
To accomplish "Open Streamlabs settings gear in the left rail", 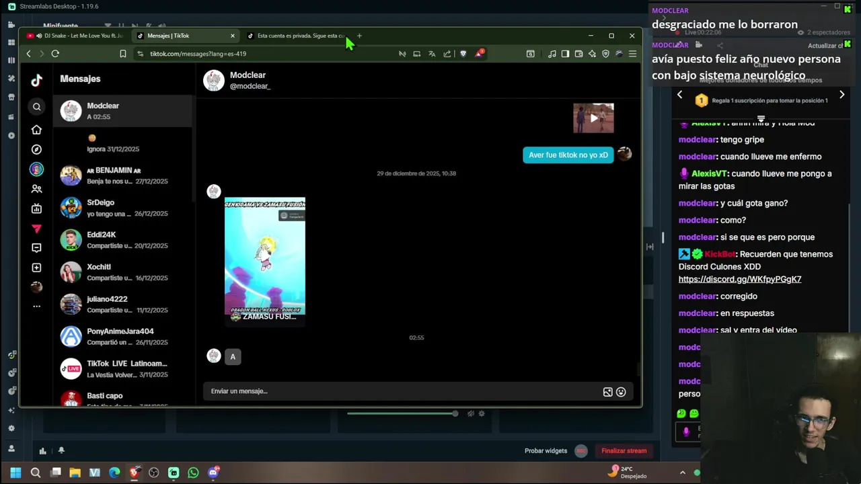I will pos(11,428).
